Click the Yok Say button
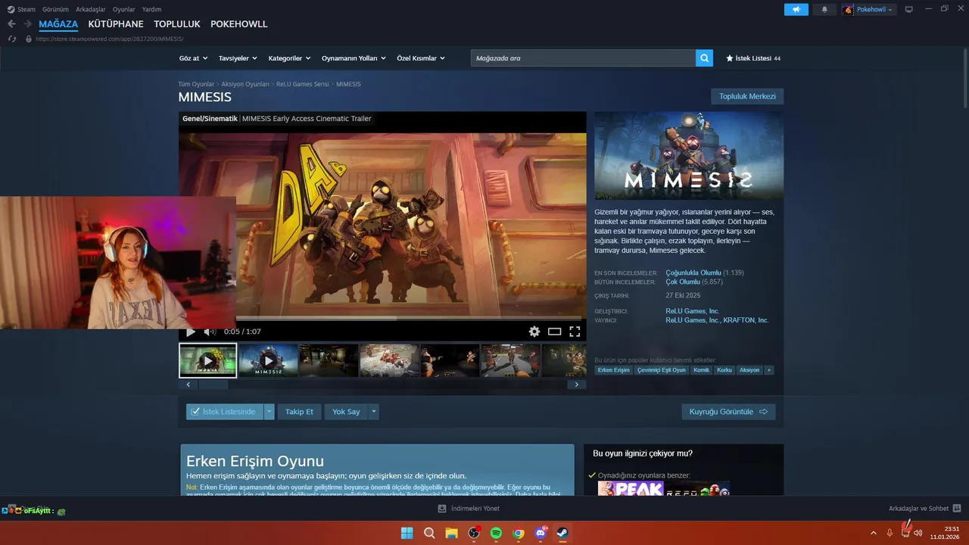The image size is (969, 545). coord(346,412)
